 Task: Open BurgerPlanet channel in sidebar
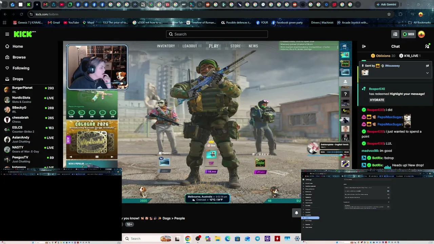[29, 89]
